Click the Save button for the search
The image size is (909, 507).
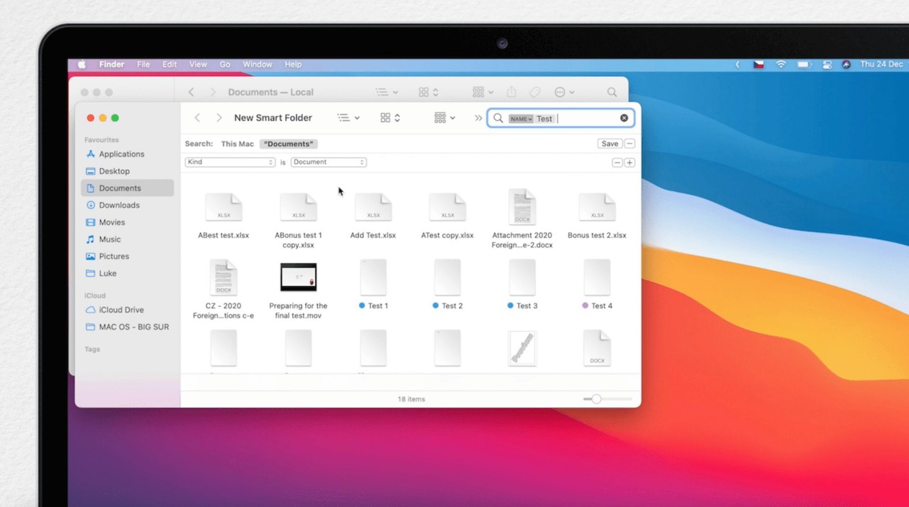coord(609,143)
